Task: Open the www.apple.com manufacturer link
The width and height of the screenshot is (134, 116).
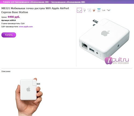Action: 26,27
